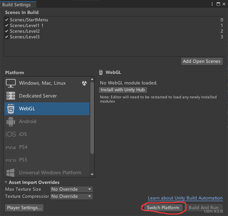The width and height of the screenshot is (228, 216).
Task: Click the PS5 platform icon
Action: click(x=11, y=160)
